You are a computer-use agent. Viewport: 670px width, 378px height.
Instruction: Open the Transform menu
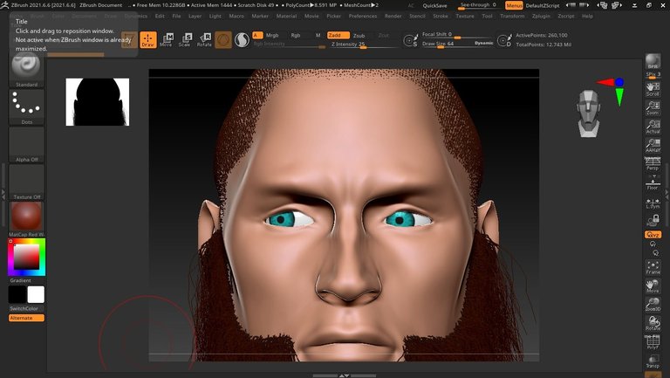coord(512,16)
